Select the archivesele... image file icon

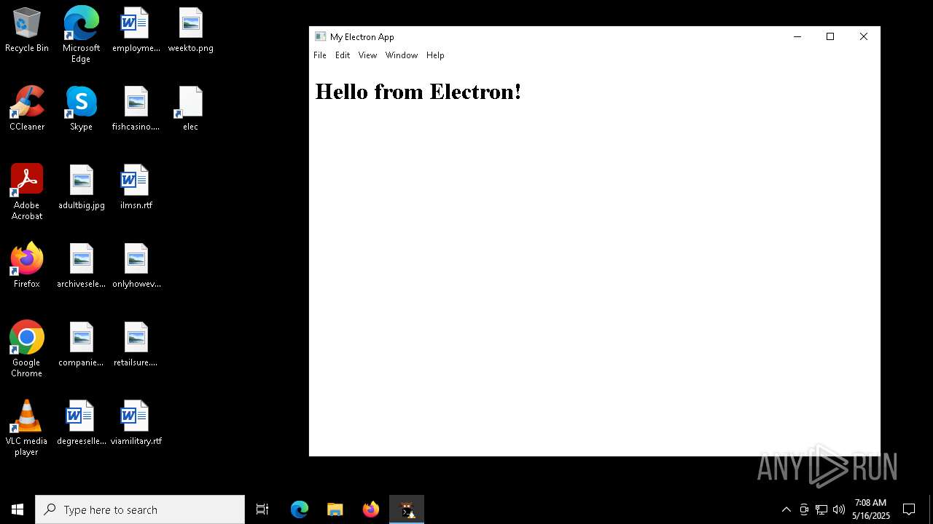coord(81,266)
